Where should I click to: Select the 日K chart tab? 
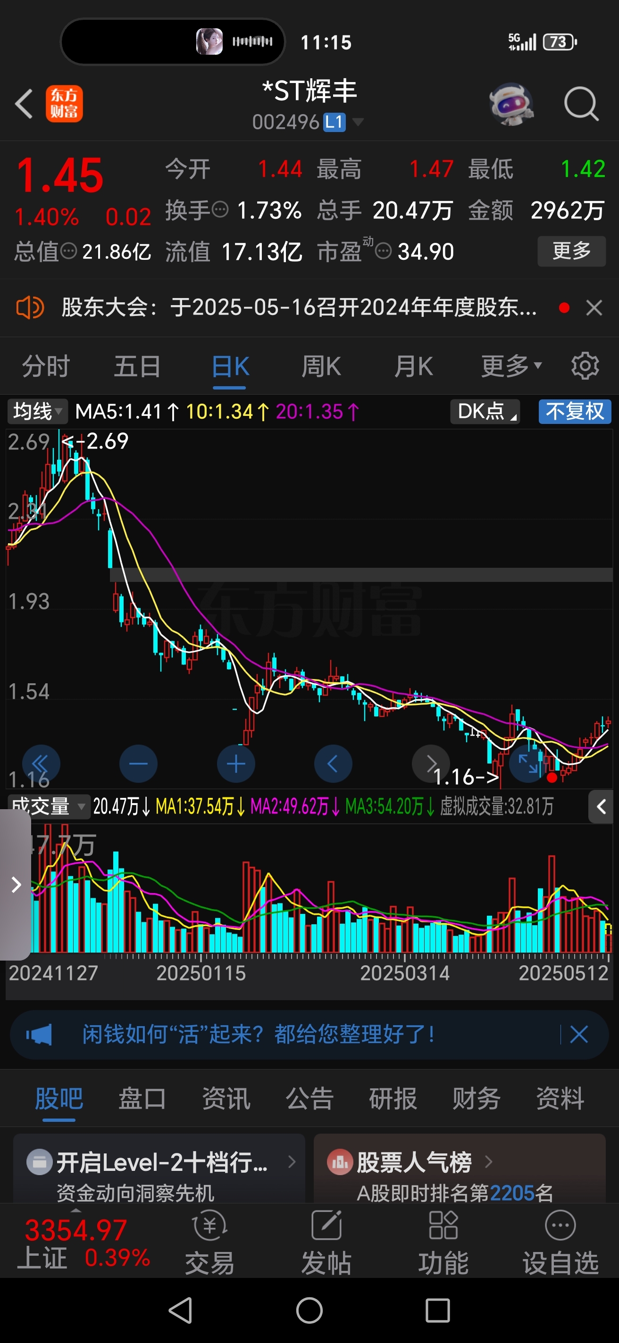(230, 366)
